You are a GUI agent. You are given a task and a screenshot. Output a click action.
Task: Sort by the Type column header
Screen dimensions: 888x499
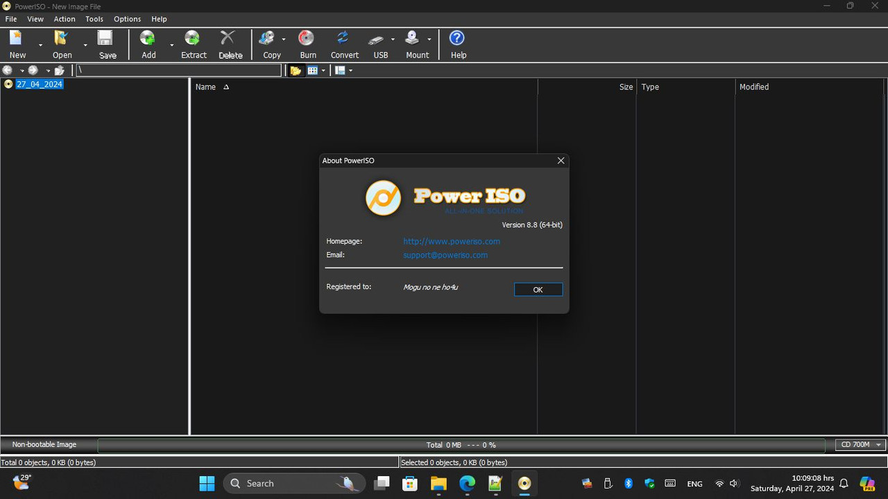coord(685,87)
